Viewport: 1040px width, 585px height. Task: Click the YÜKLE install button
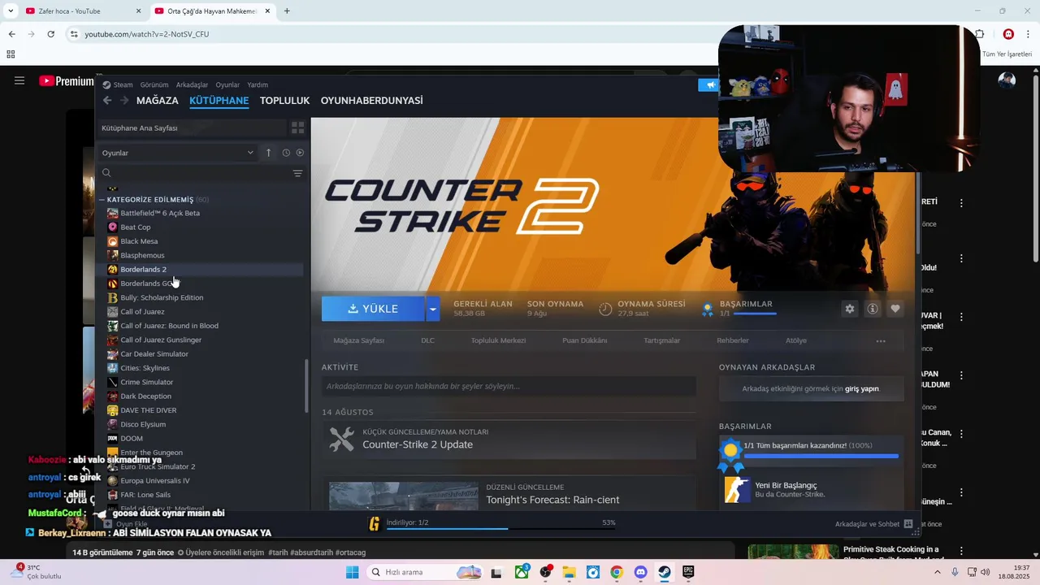click(x=373, y=309)
